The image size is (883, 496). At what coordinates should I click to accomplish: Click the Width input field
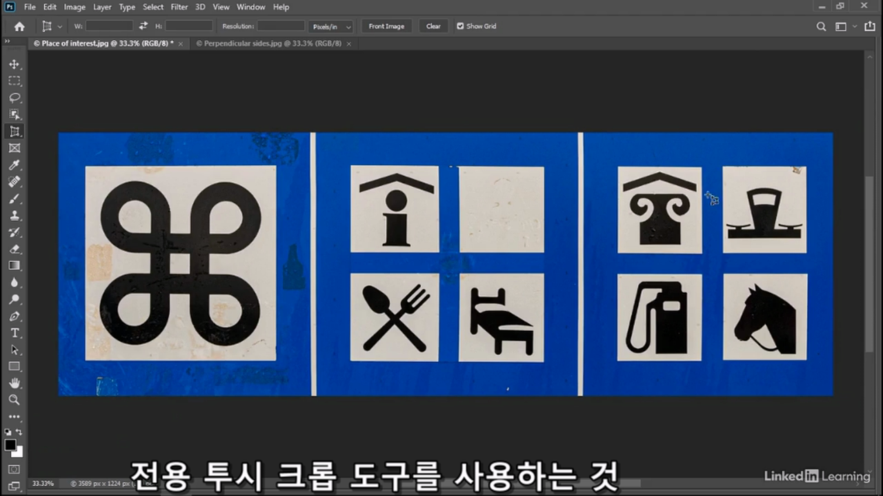coord(109,26)
